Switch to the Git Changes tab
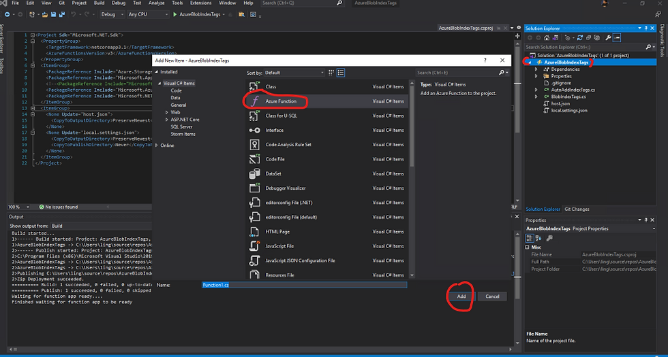Screen dimensions: 668x357 577,209
